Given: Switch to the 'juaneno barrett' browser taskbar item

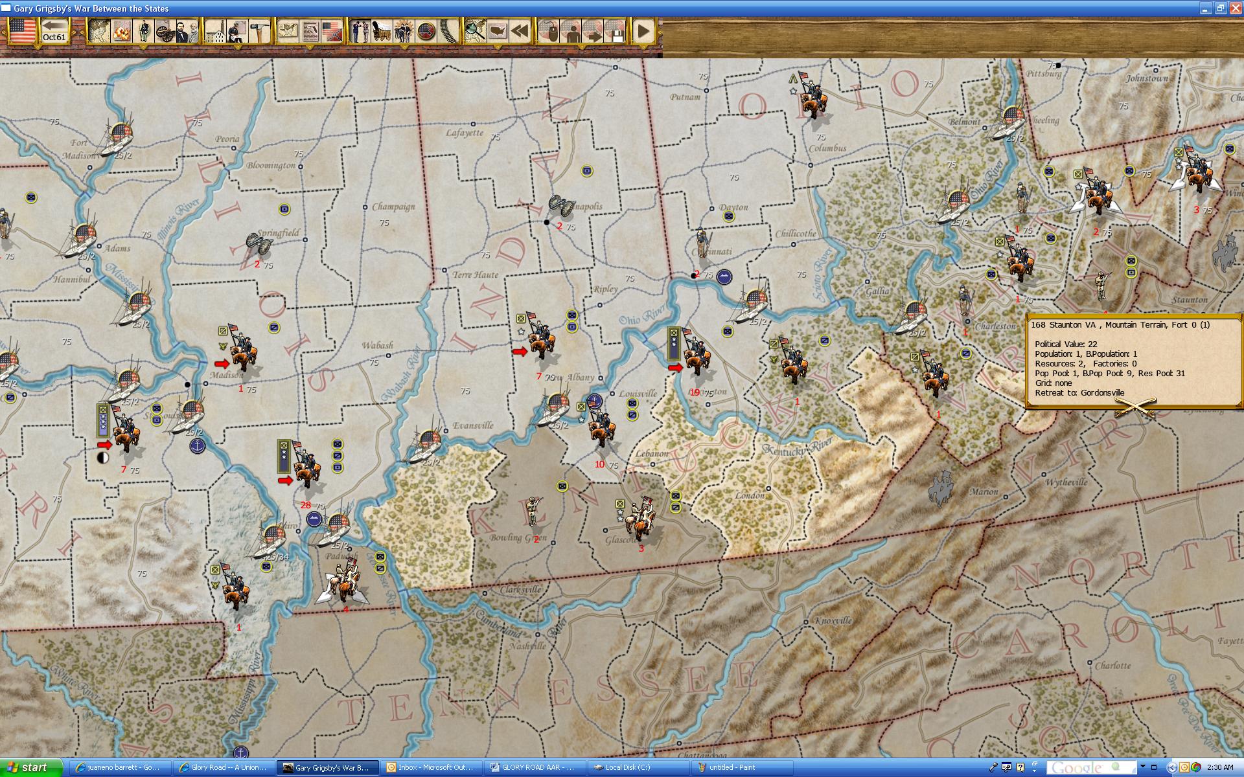Looking at the screenshot, I should point(119,767).
